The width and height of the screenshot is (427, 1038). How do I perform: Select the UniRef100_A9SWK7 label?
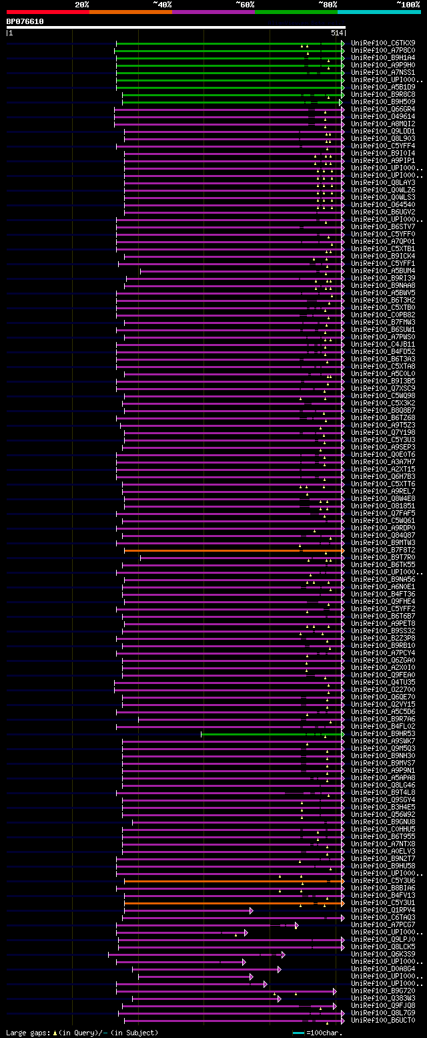(x=383, y=741)
